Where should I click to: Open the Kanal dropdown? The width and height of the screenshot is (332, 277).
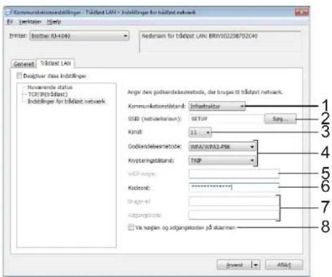coord(200,132)
